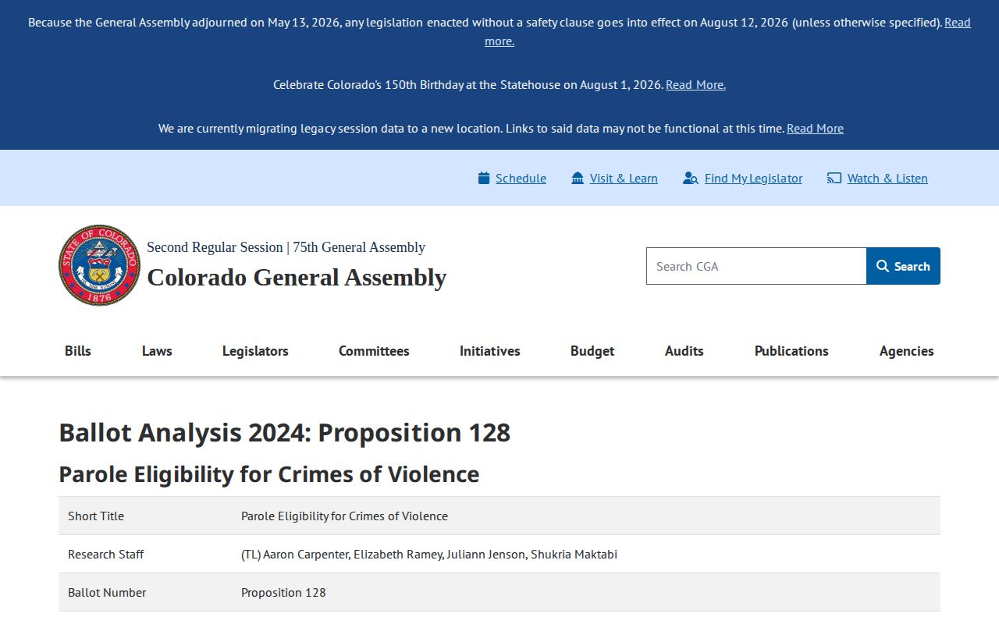This screenshot has height=624, width=999.
Task: Click the magnifying glass in the Search button
Action: point(883,266)
